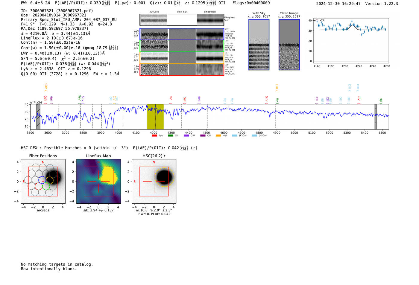The width and height of the screenshot is (419, 285).
Task: Click the RA,Dec coordinates line
Action: click(54, 29)
